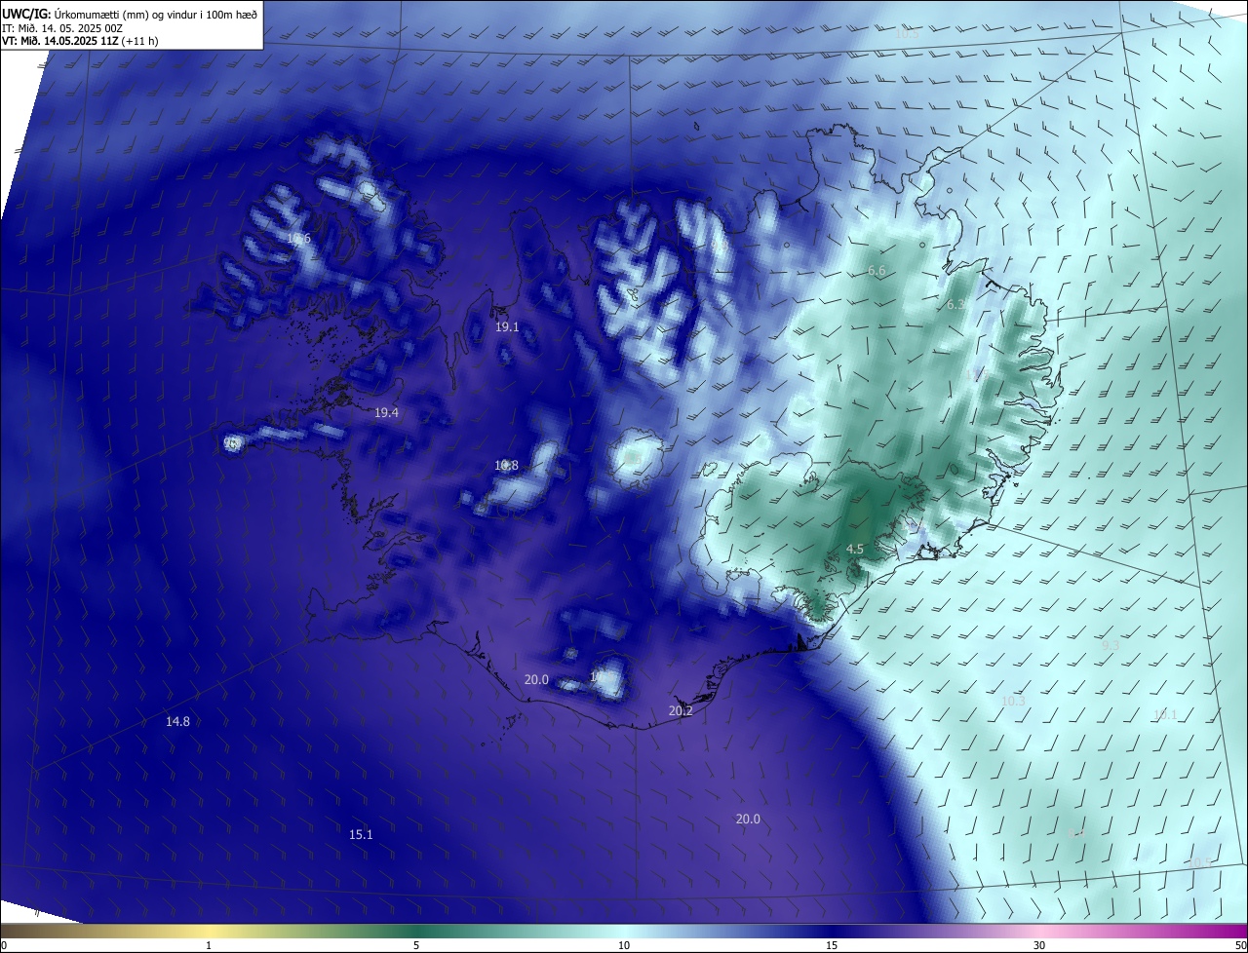The height and width of the screenshot is (953, 1248).
Task: Click the 20.0 value over the open southern sea
Action: point(748,820)
